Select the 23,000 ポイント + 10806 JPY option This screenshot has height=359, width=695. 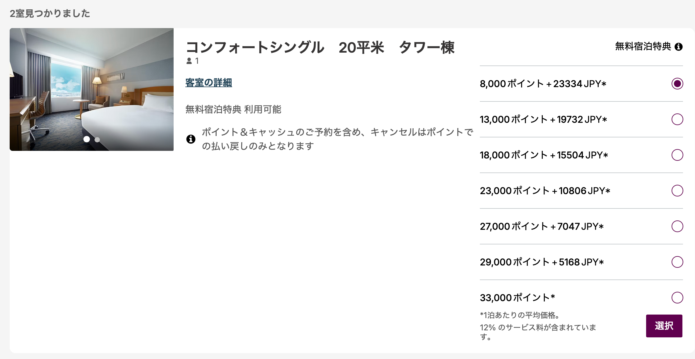pos(677,191)
